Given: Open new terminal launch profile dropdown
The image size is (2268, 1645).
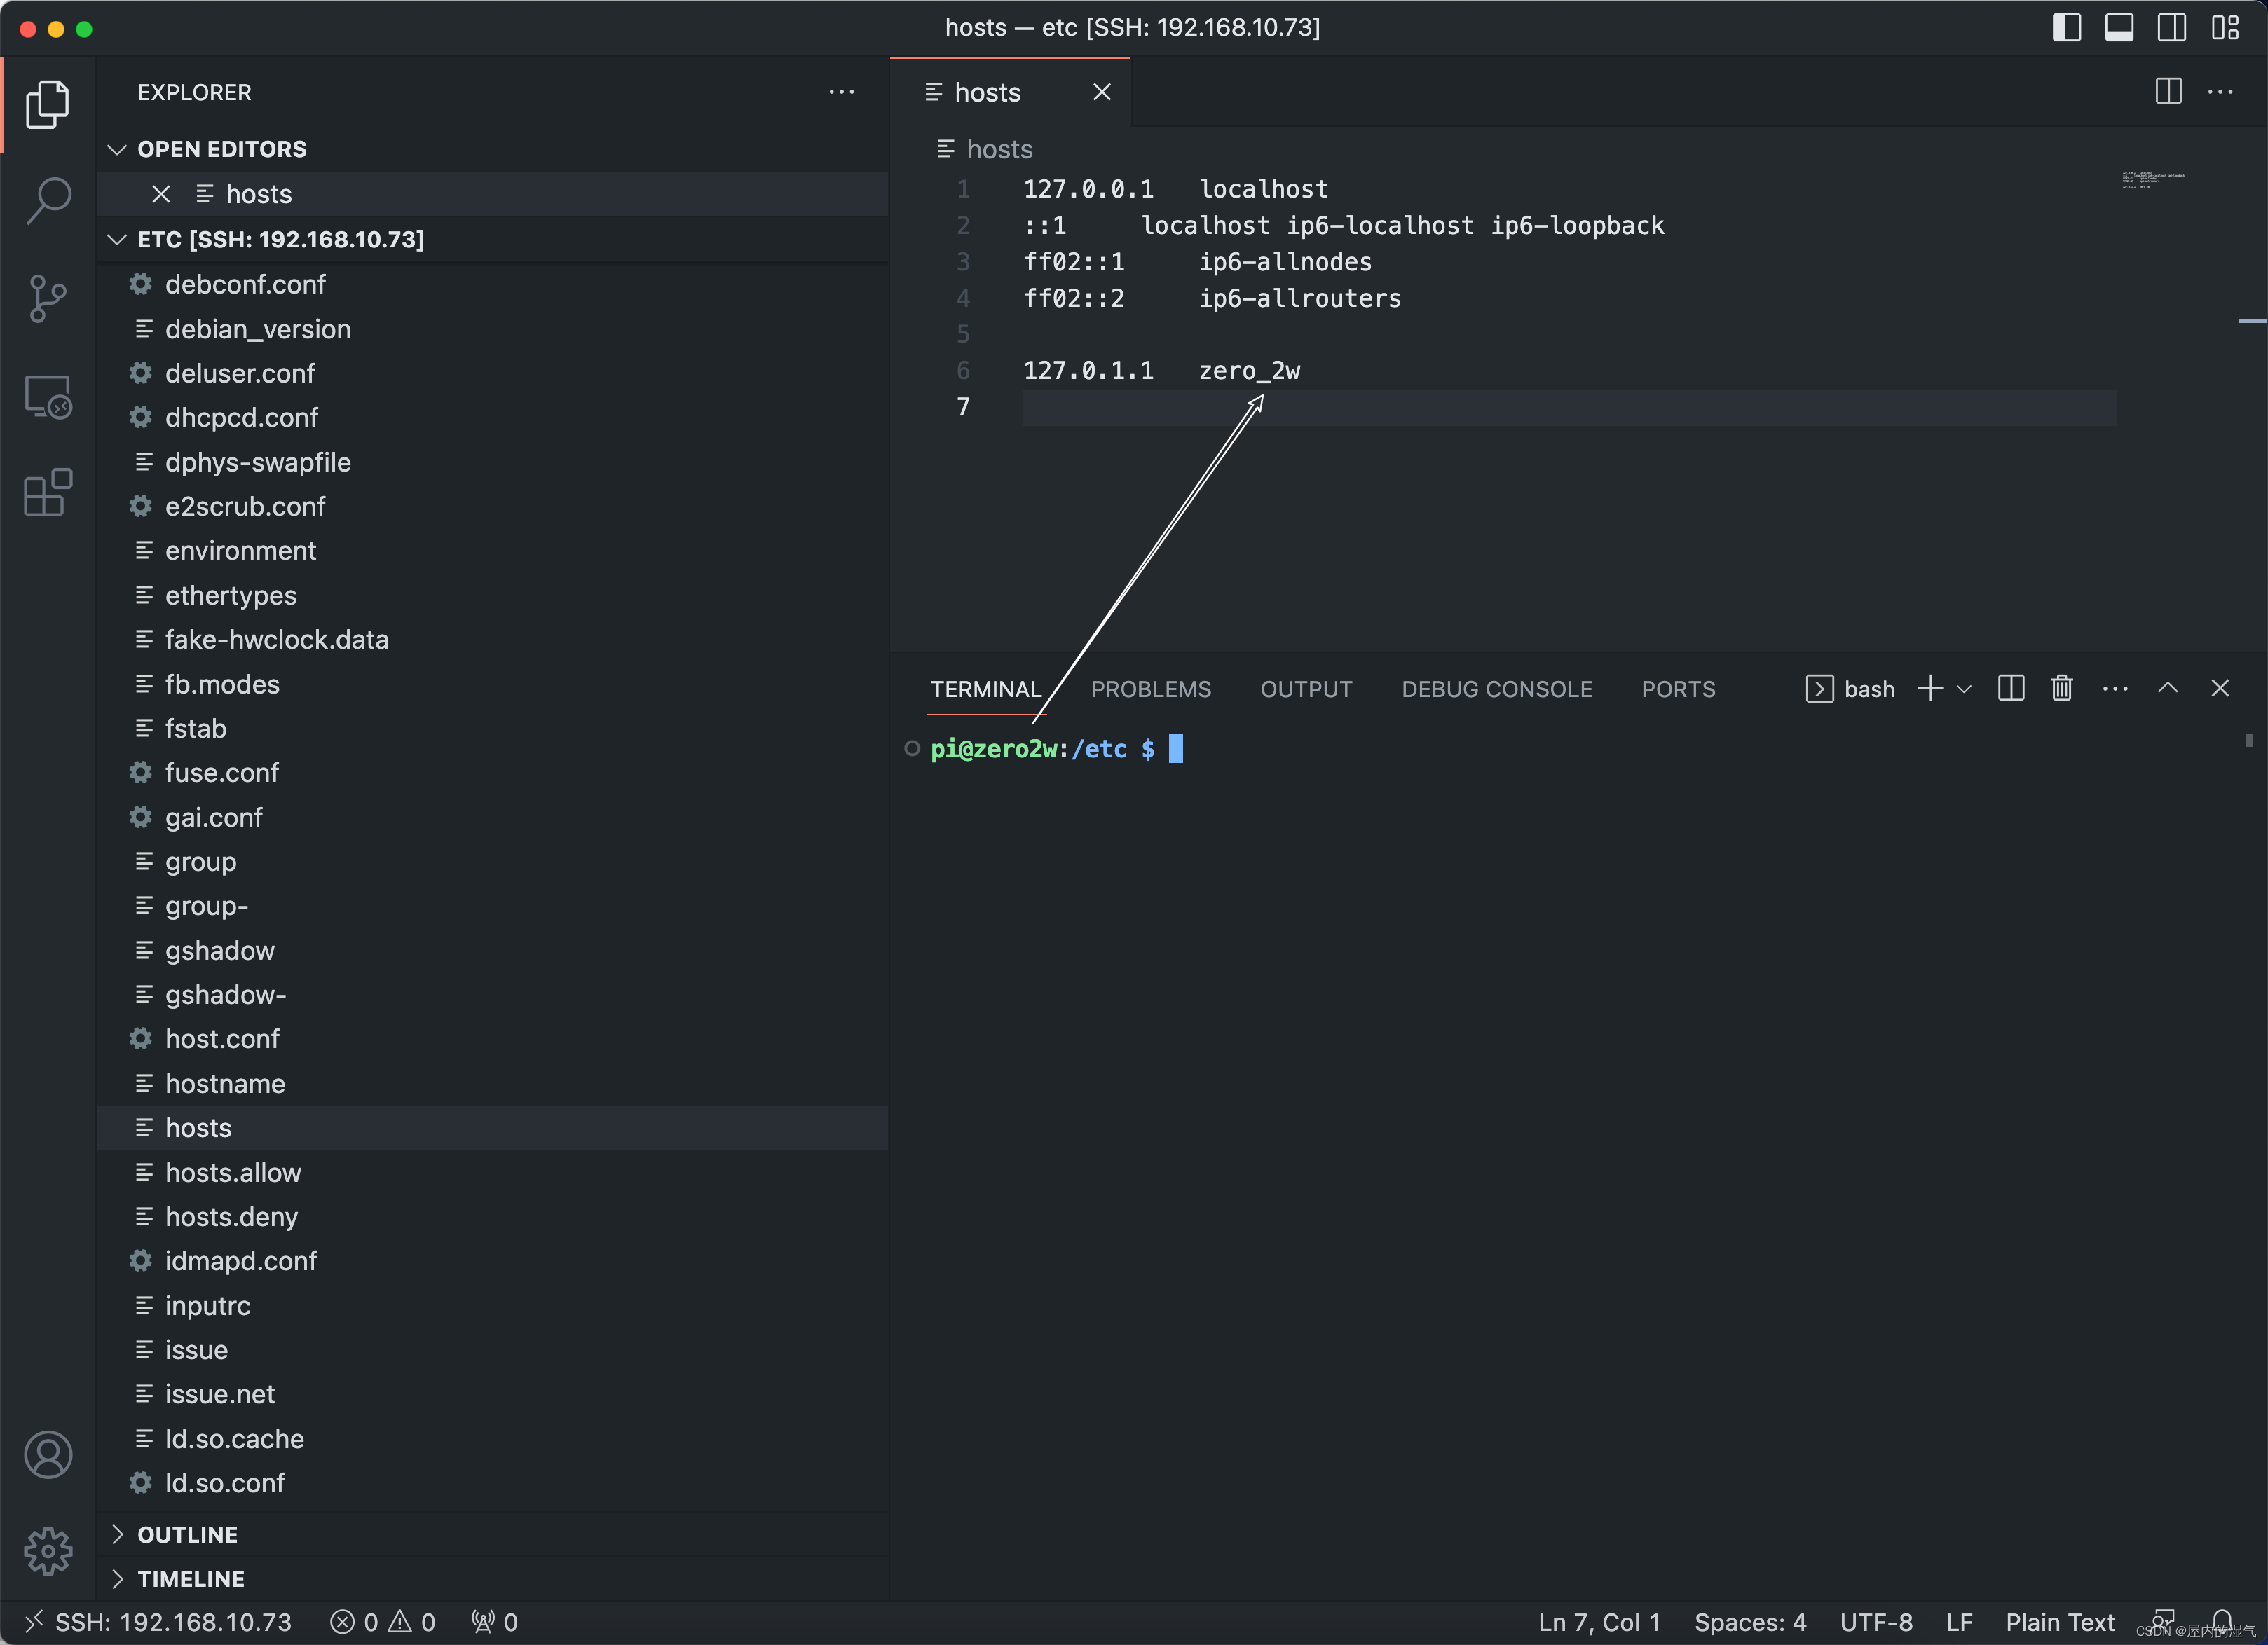Looking at the screenshot, I should click(x=1964, y=689).
